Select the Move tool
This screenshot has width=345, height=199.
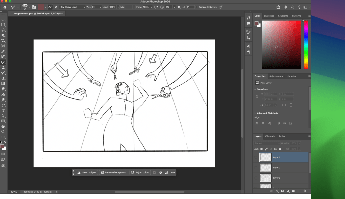3,19
